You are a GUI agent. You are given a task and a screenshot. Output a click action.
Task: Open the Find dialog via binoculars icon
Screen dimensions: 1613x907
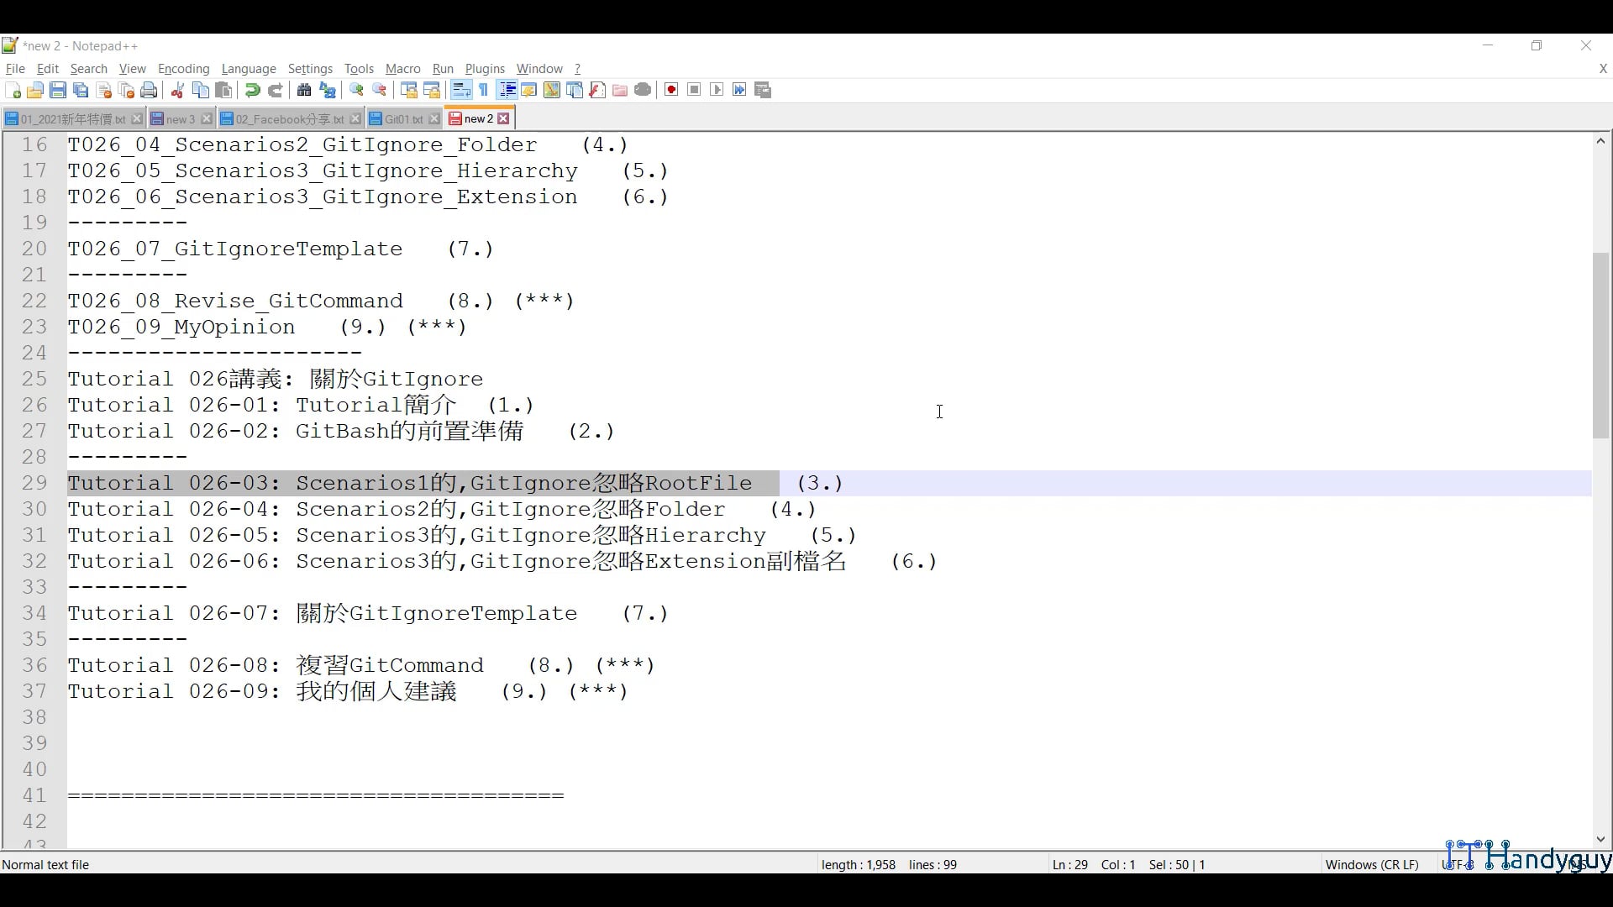point(304,90)
